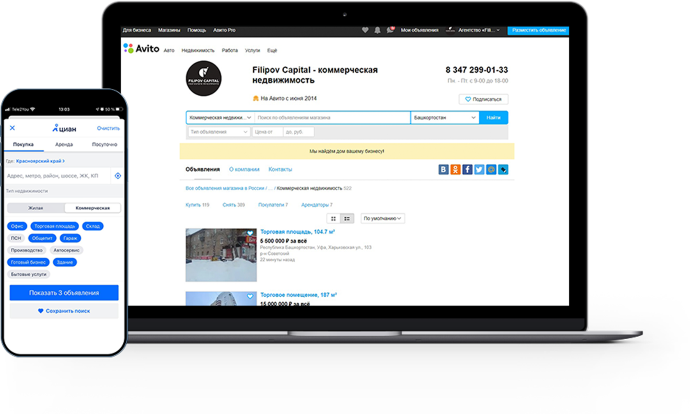Share store via Odnoklassniki icon
The width and height of the screenshot is (690, 414).
pyautogui.click(x=455, y=170)
